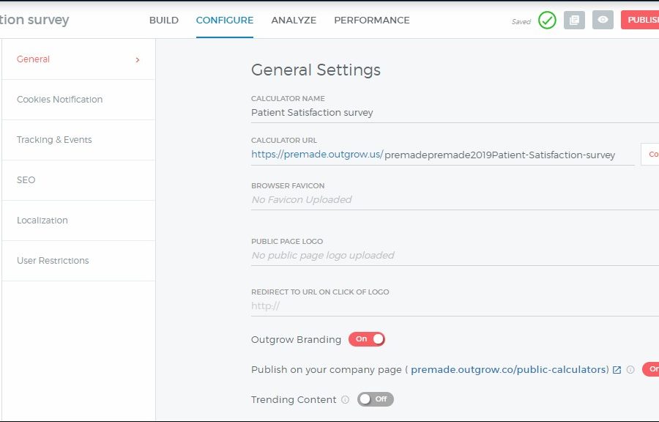Enable the Trending Content toggle
This screenshot has height=422, width=659.
click(x=375, y=399)
